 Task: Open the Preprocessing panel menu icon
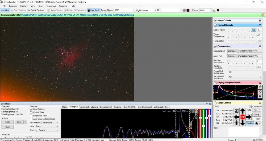(x=260, y=46)
